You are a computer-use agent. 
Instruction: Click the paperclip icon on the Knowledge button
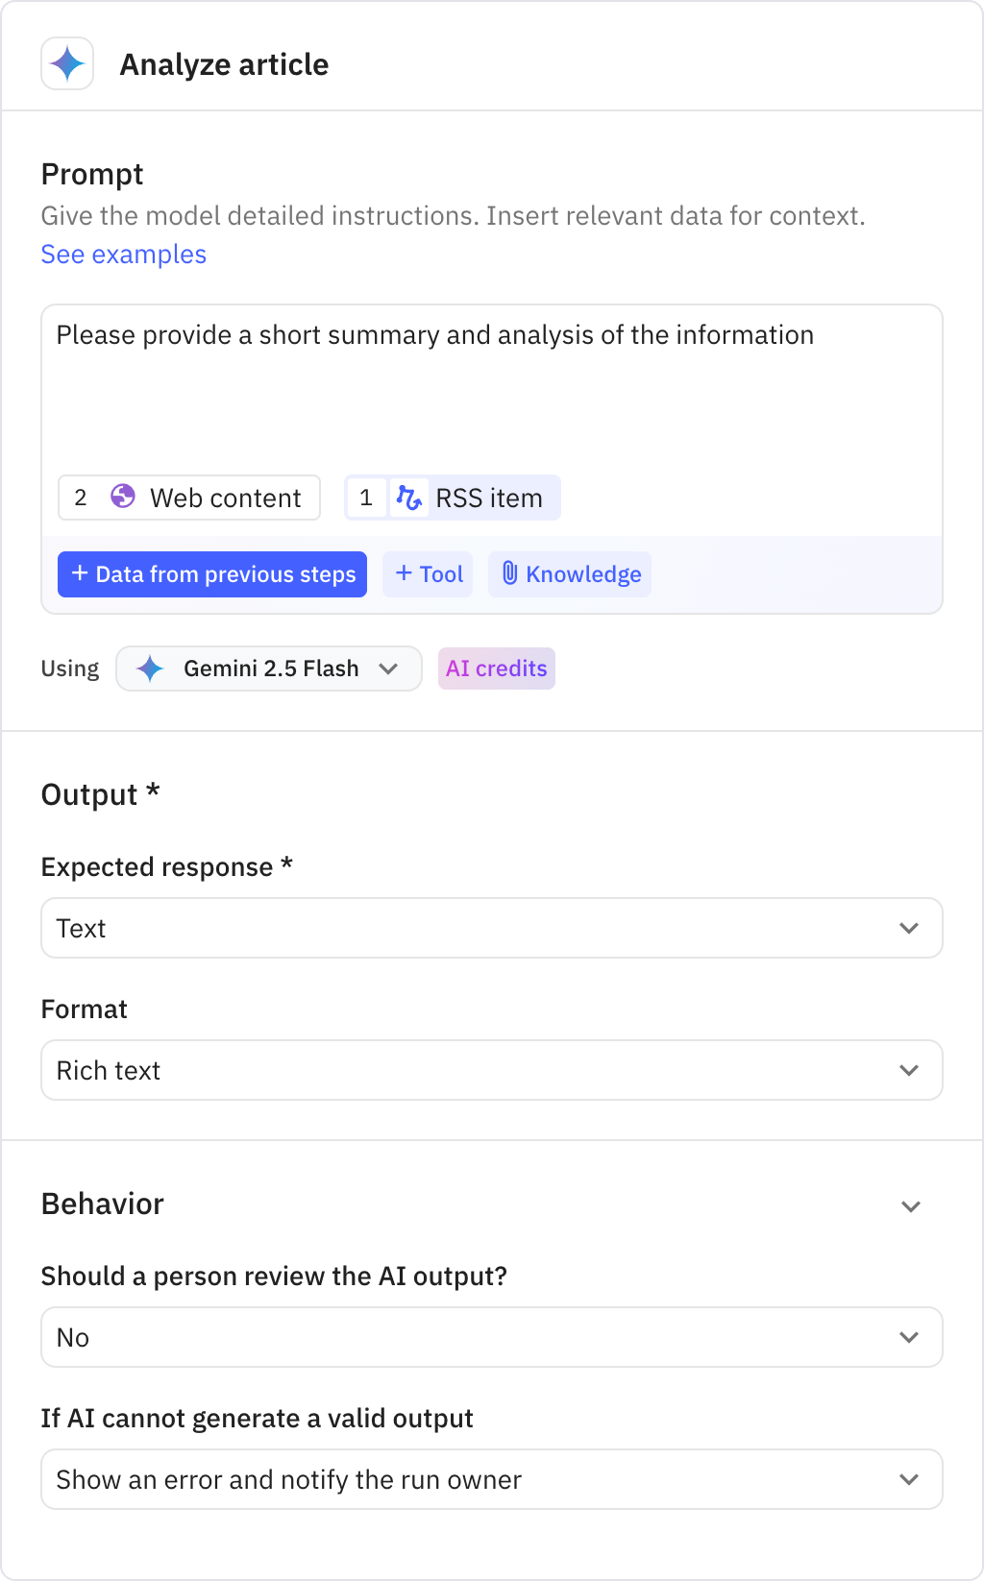(511, 573)
